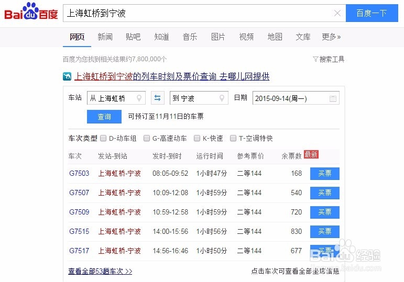Open 上海虹桥到宁波的列车时刻及票价查询 link

[172, 76]
